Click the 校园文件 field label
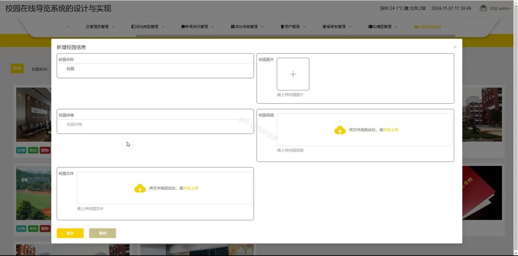 point(66,174)
